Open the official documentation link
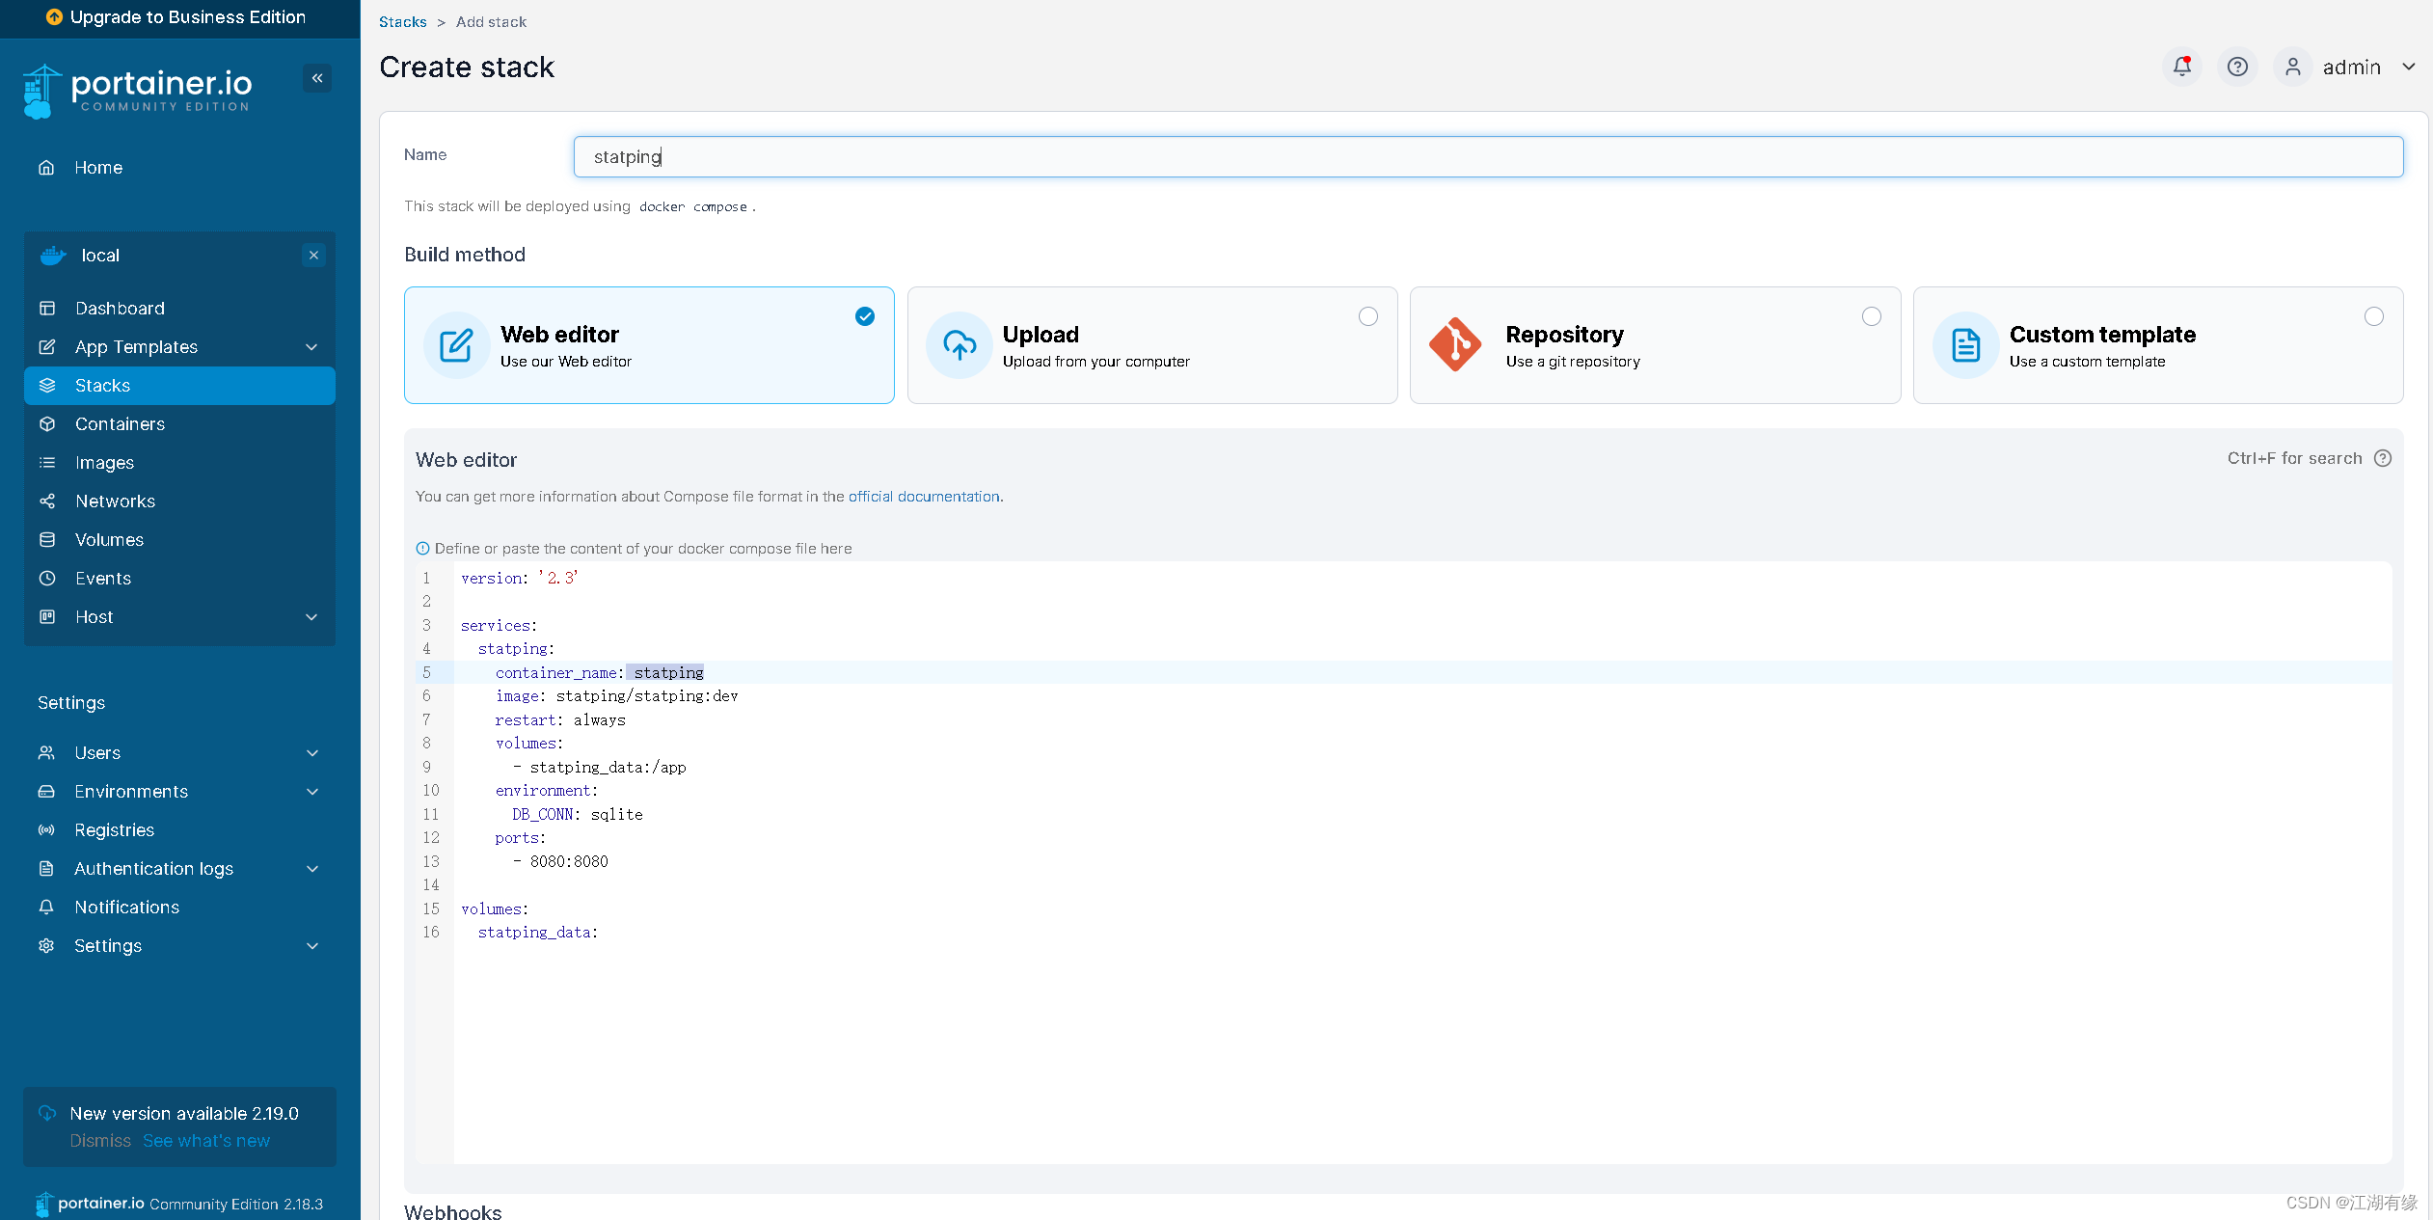 (x=924, y=497)
